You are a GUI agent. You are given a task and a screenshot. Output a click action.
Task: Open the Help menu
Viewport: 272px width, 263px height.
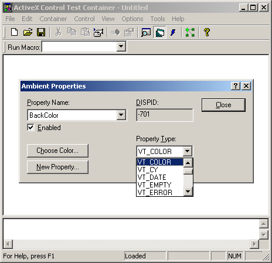(x=178, y=19)
